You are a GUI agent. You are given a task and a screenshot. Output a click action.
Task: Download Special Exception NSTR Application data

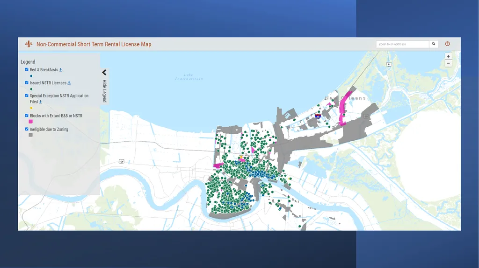[40, 102]
